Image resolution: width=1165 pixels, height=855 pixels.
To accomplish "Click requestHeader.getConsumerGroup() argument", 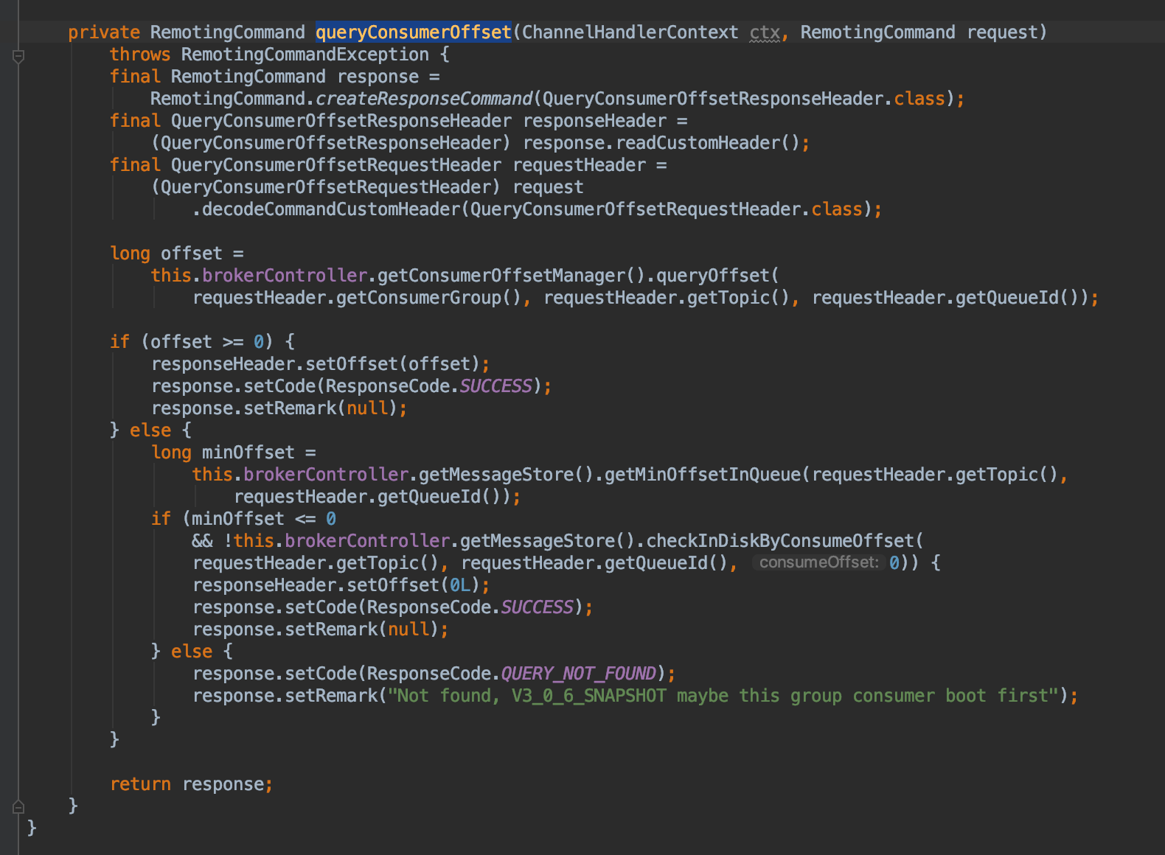I will point(357,298).
